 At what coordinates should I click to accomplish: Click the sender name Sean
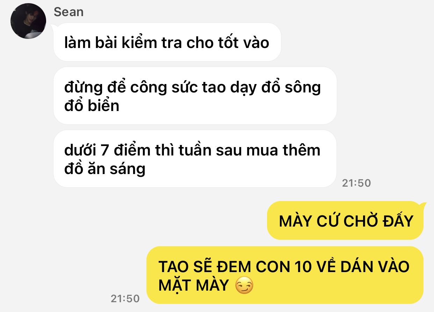pos(68,12)
